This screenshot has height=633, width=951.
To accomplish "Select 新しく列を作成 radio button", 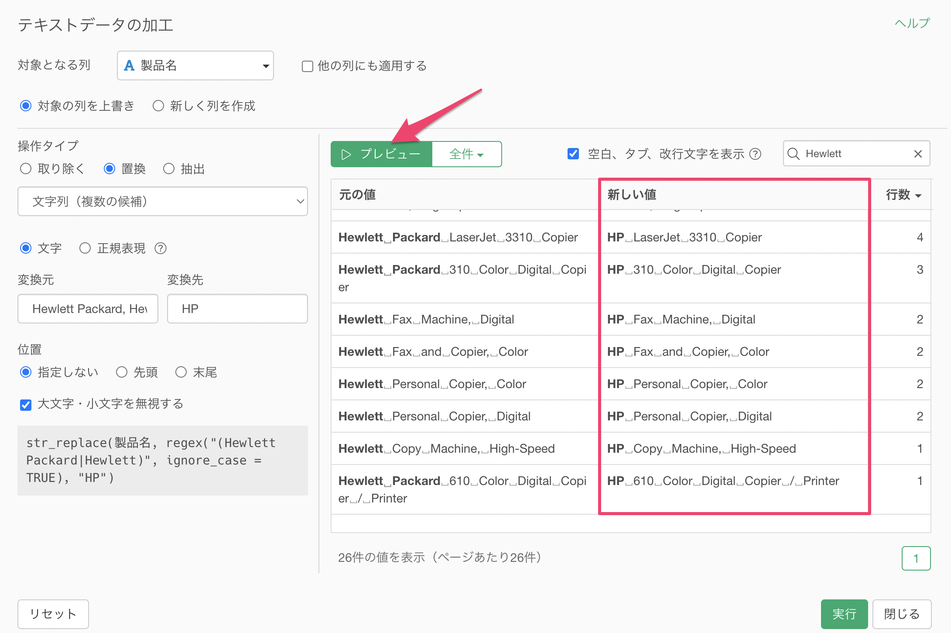I will (158, 106).
